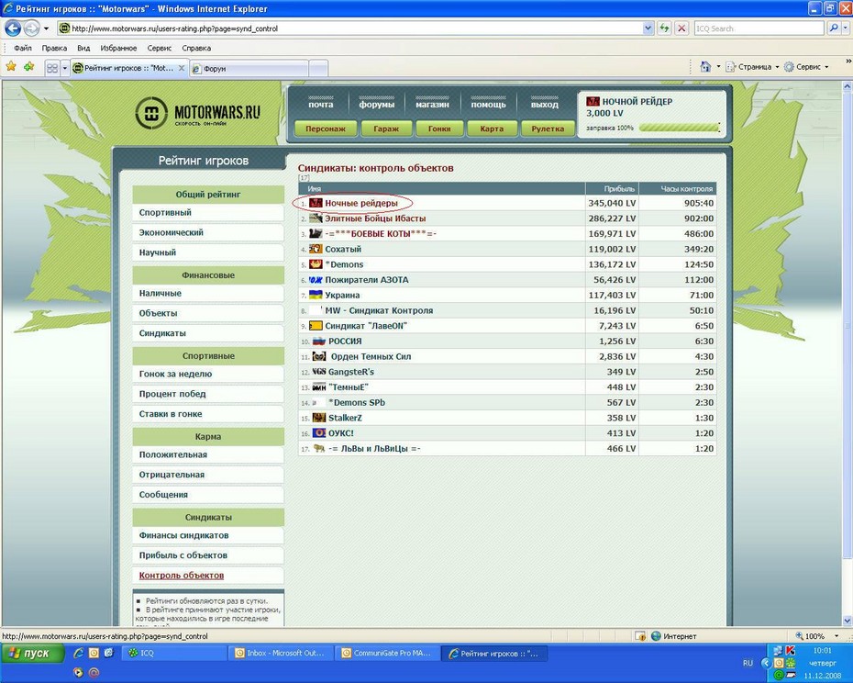Click the Home page icon

(x=705, y=67)
